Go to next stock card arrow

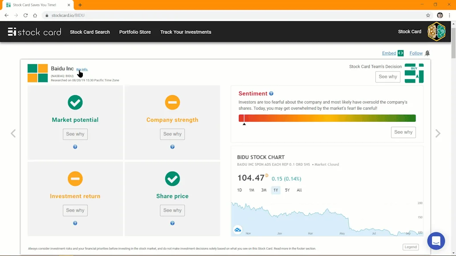(438, 133)
